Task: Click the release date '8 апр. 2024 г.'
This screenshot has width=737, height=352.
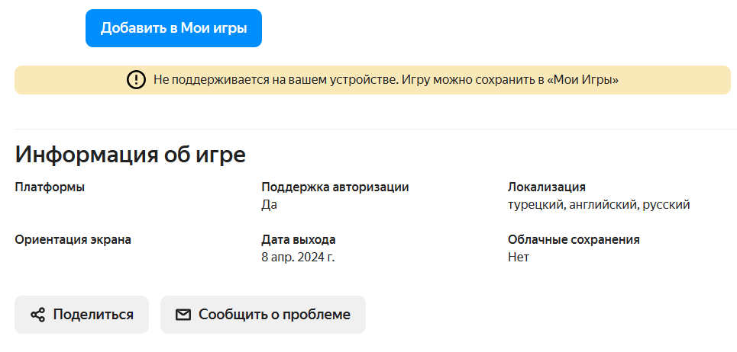Action: click(298, 258)
